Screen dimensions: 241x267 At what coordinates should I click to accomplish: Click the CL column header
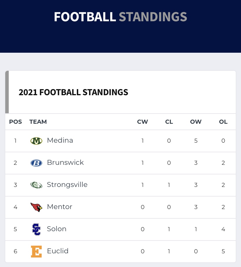[169, 122]
